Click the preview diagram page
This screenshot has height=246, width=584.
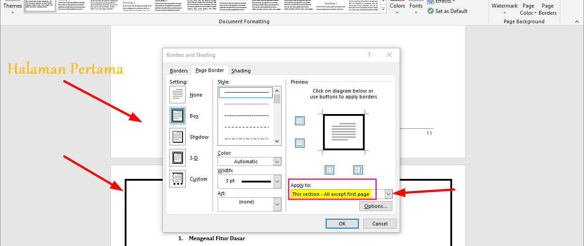(344, 132)
